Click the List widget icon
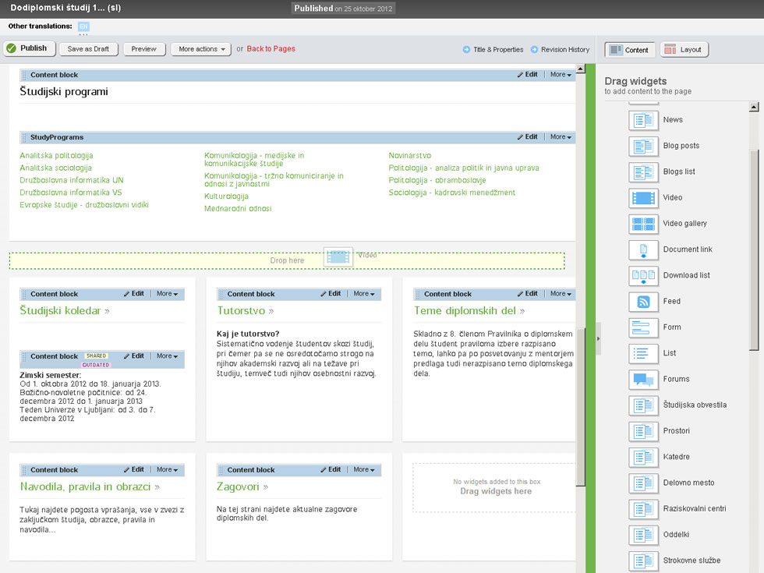Image resolution: width=764 pixels, height=573 pixels. tap(643, 353)
